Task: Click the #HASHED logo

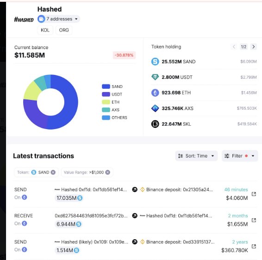Action: [24, 19]
